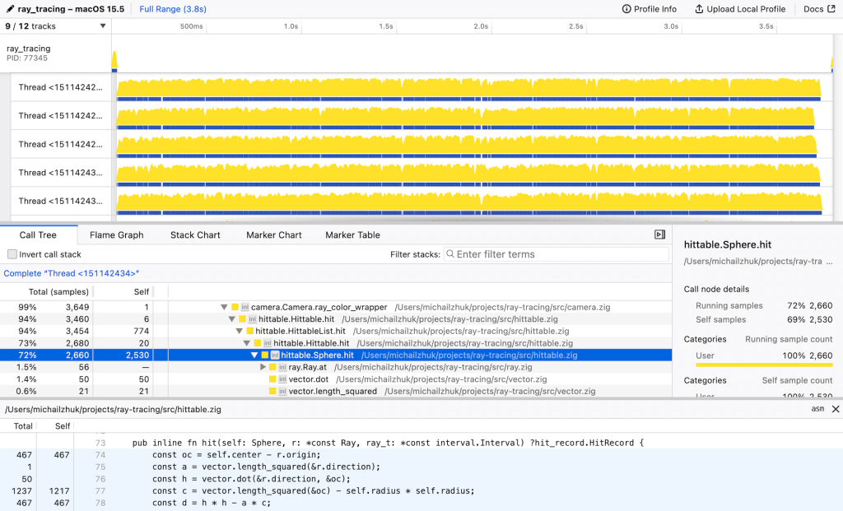Switch to the Flame Graph tab
Image resolution: width=843 pixels, height=511 pixels.
point(117,235)
